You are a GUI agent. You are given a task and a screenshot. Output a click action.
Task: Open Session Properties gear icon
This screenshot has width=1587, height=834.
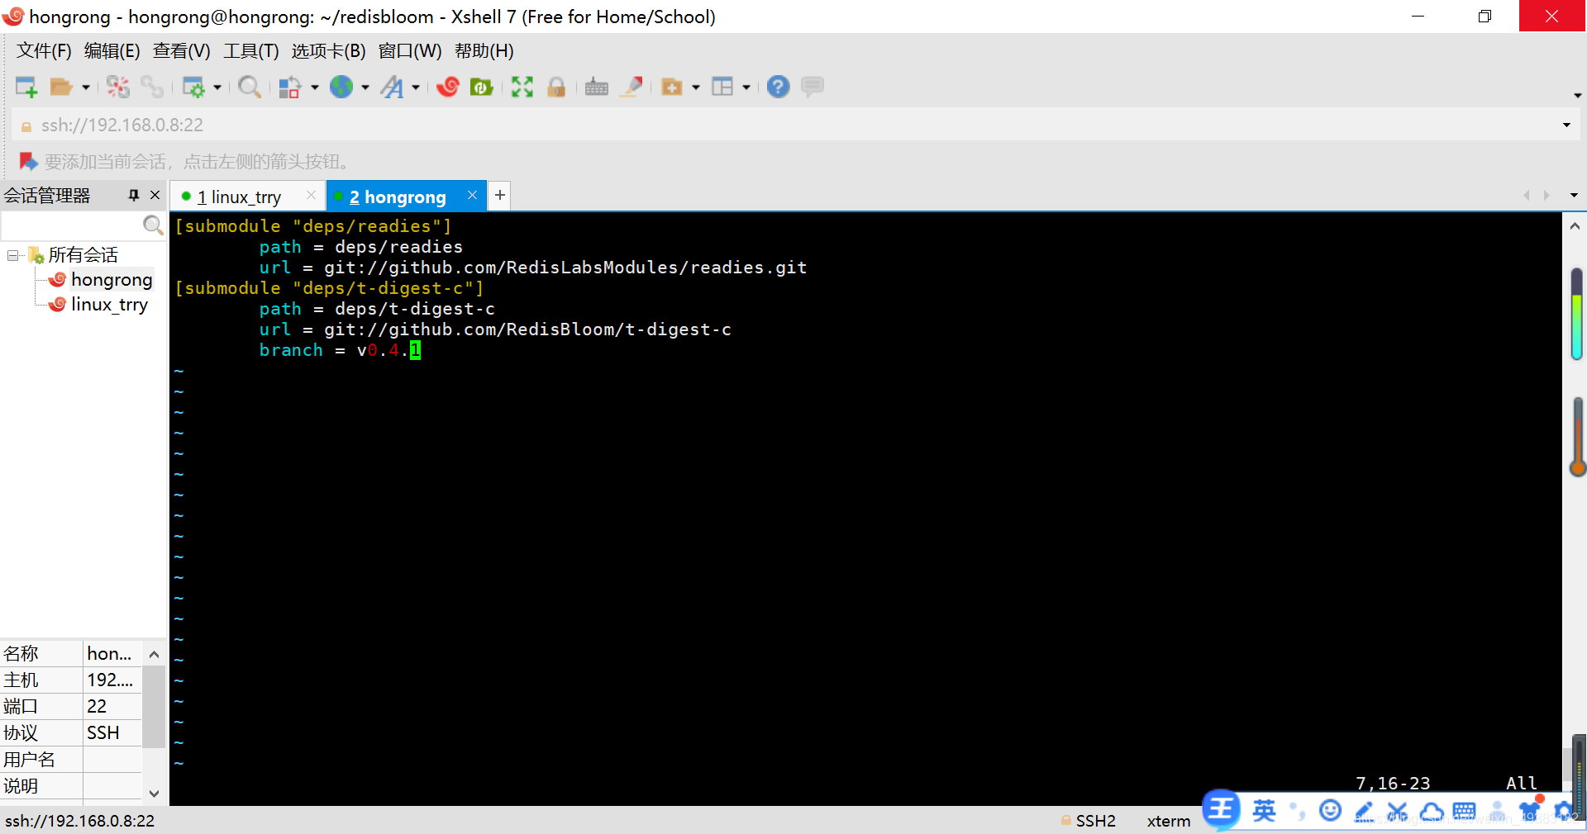[x=193, y=87]
